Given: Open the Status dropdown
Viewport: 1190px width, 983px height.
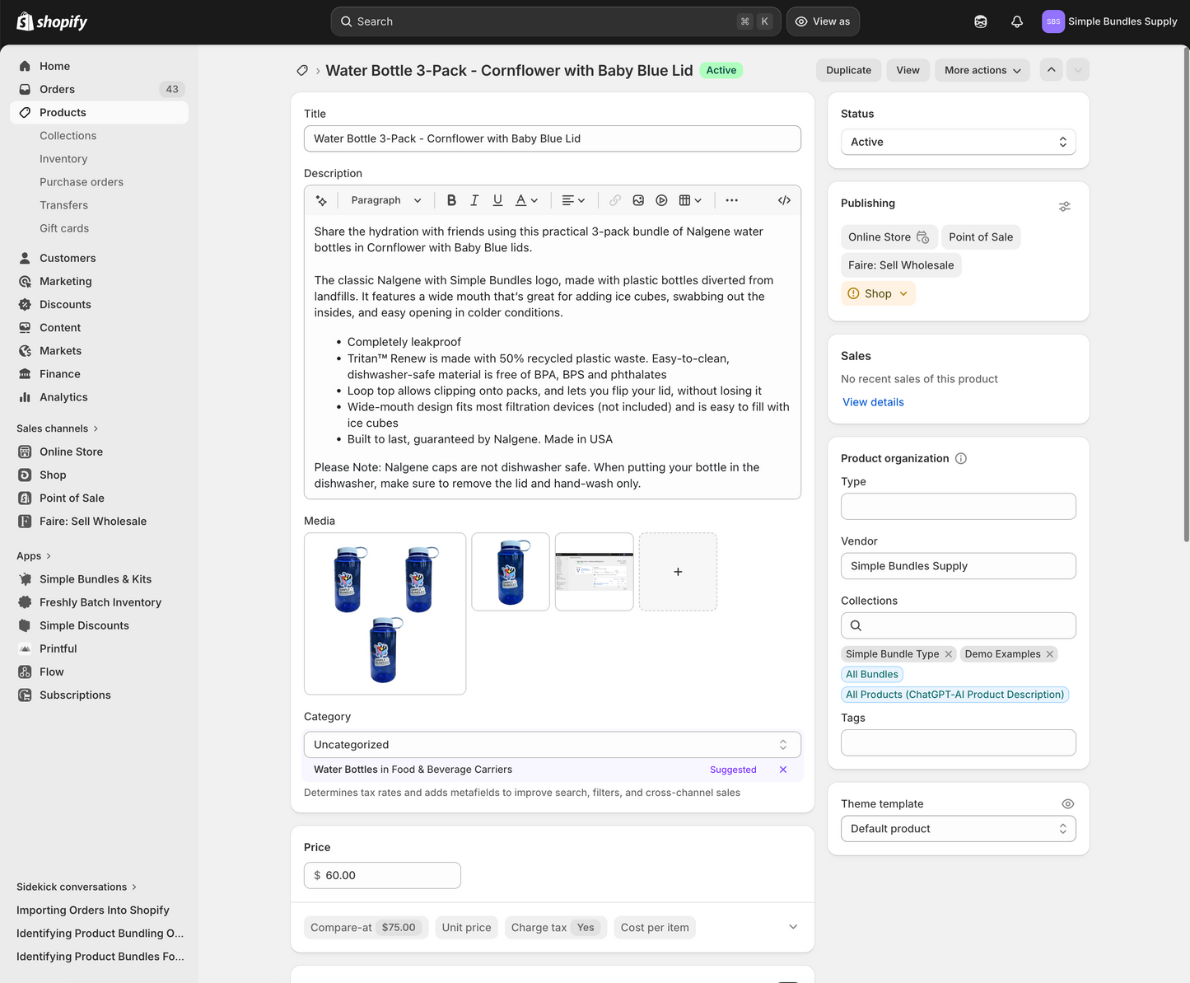Looking at the screenshot, I should (x=959, y=142).
